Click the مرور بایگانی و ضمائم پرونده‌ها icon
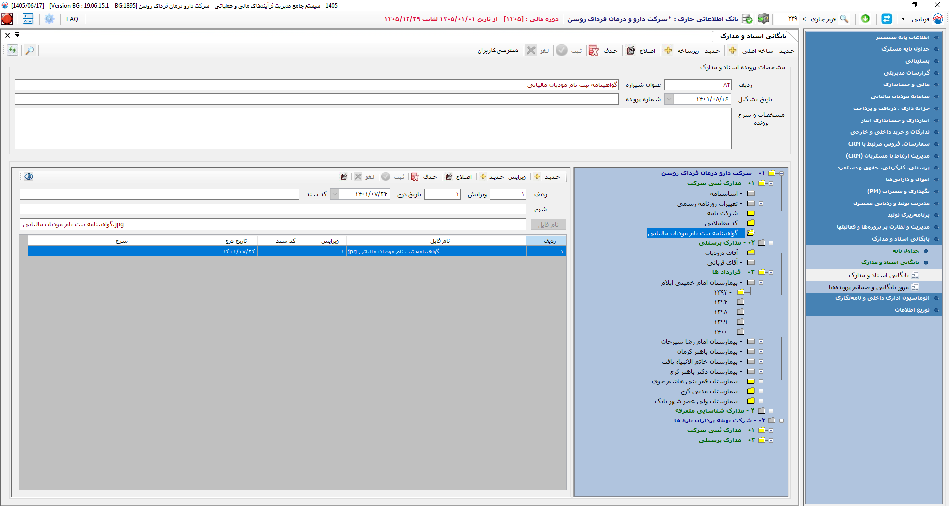Image resolution: width=949 pixels, height=506 pixels. tap(915, 287)
